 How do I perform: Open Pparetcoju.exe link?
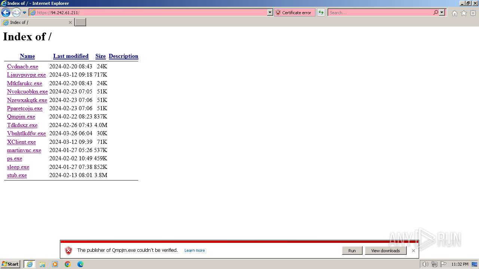click(x=25, y=108)
